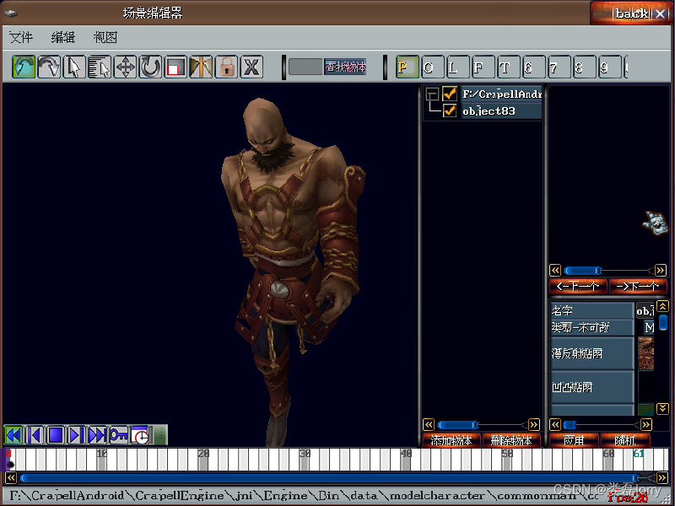Click the 漫反射贴图 diffuse texture thumbnail
The height and width of the screenshot is (506, 675).
(x=645, y=353)
